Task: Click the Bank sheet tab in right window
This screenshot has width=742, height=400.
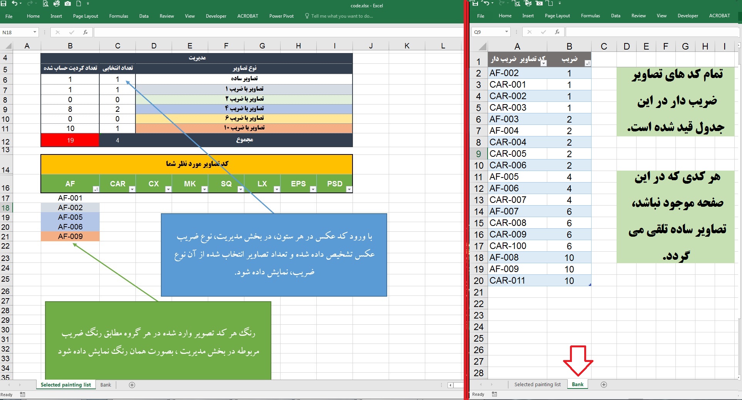Action: 577,384
